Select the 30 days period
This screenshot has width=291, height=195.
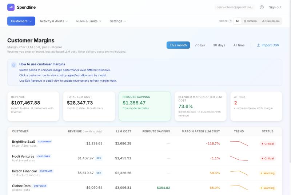219,45
